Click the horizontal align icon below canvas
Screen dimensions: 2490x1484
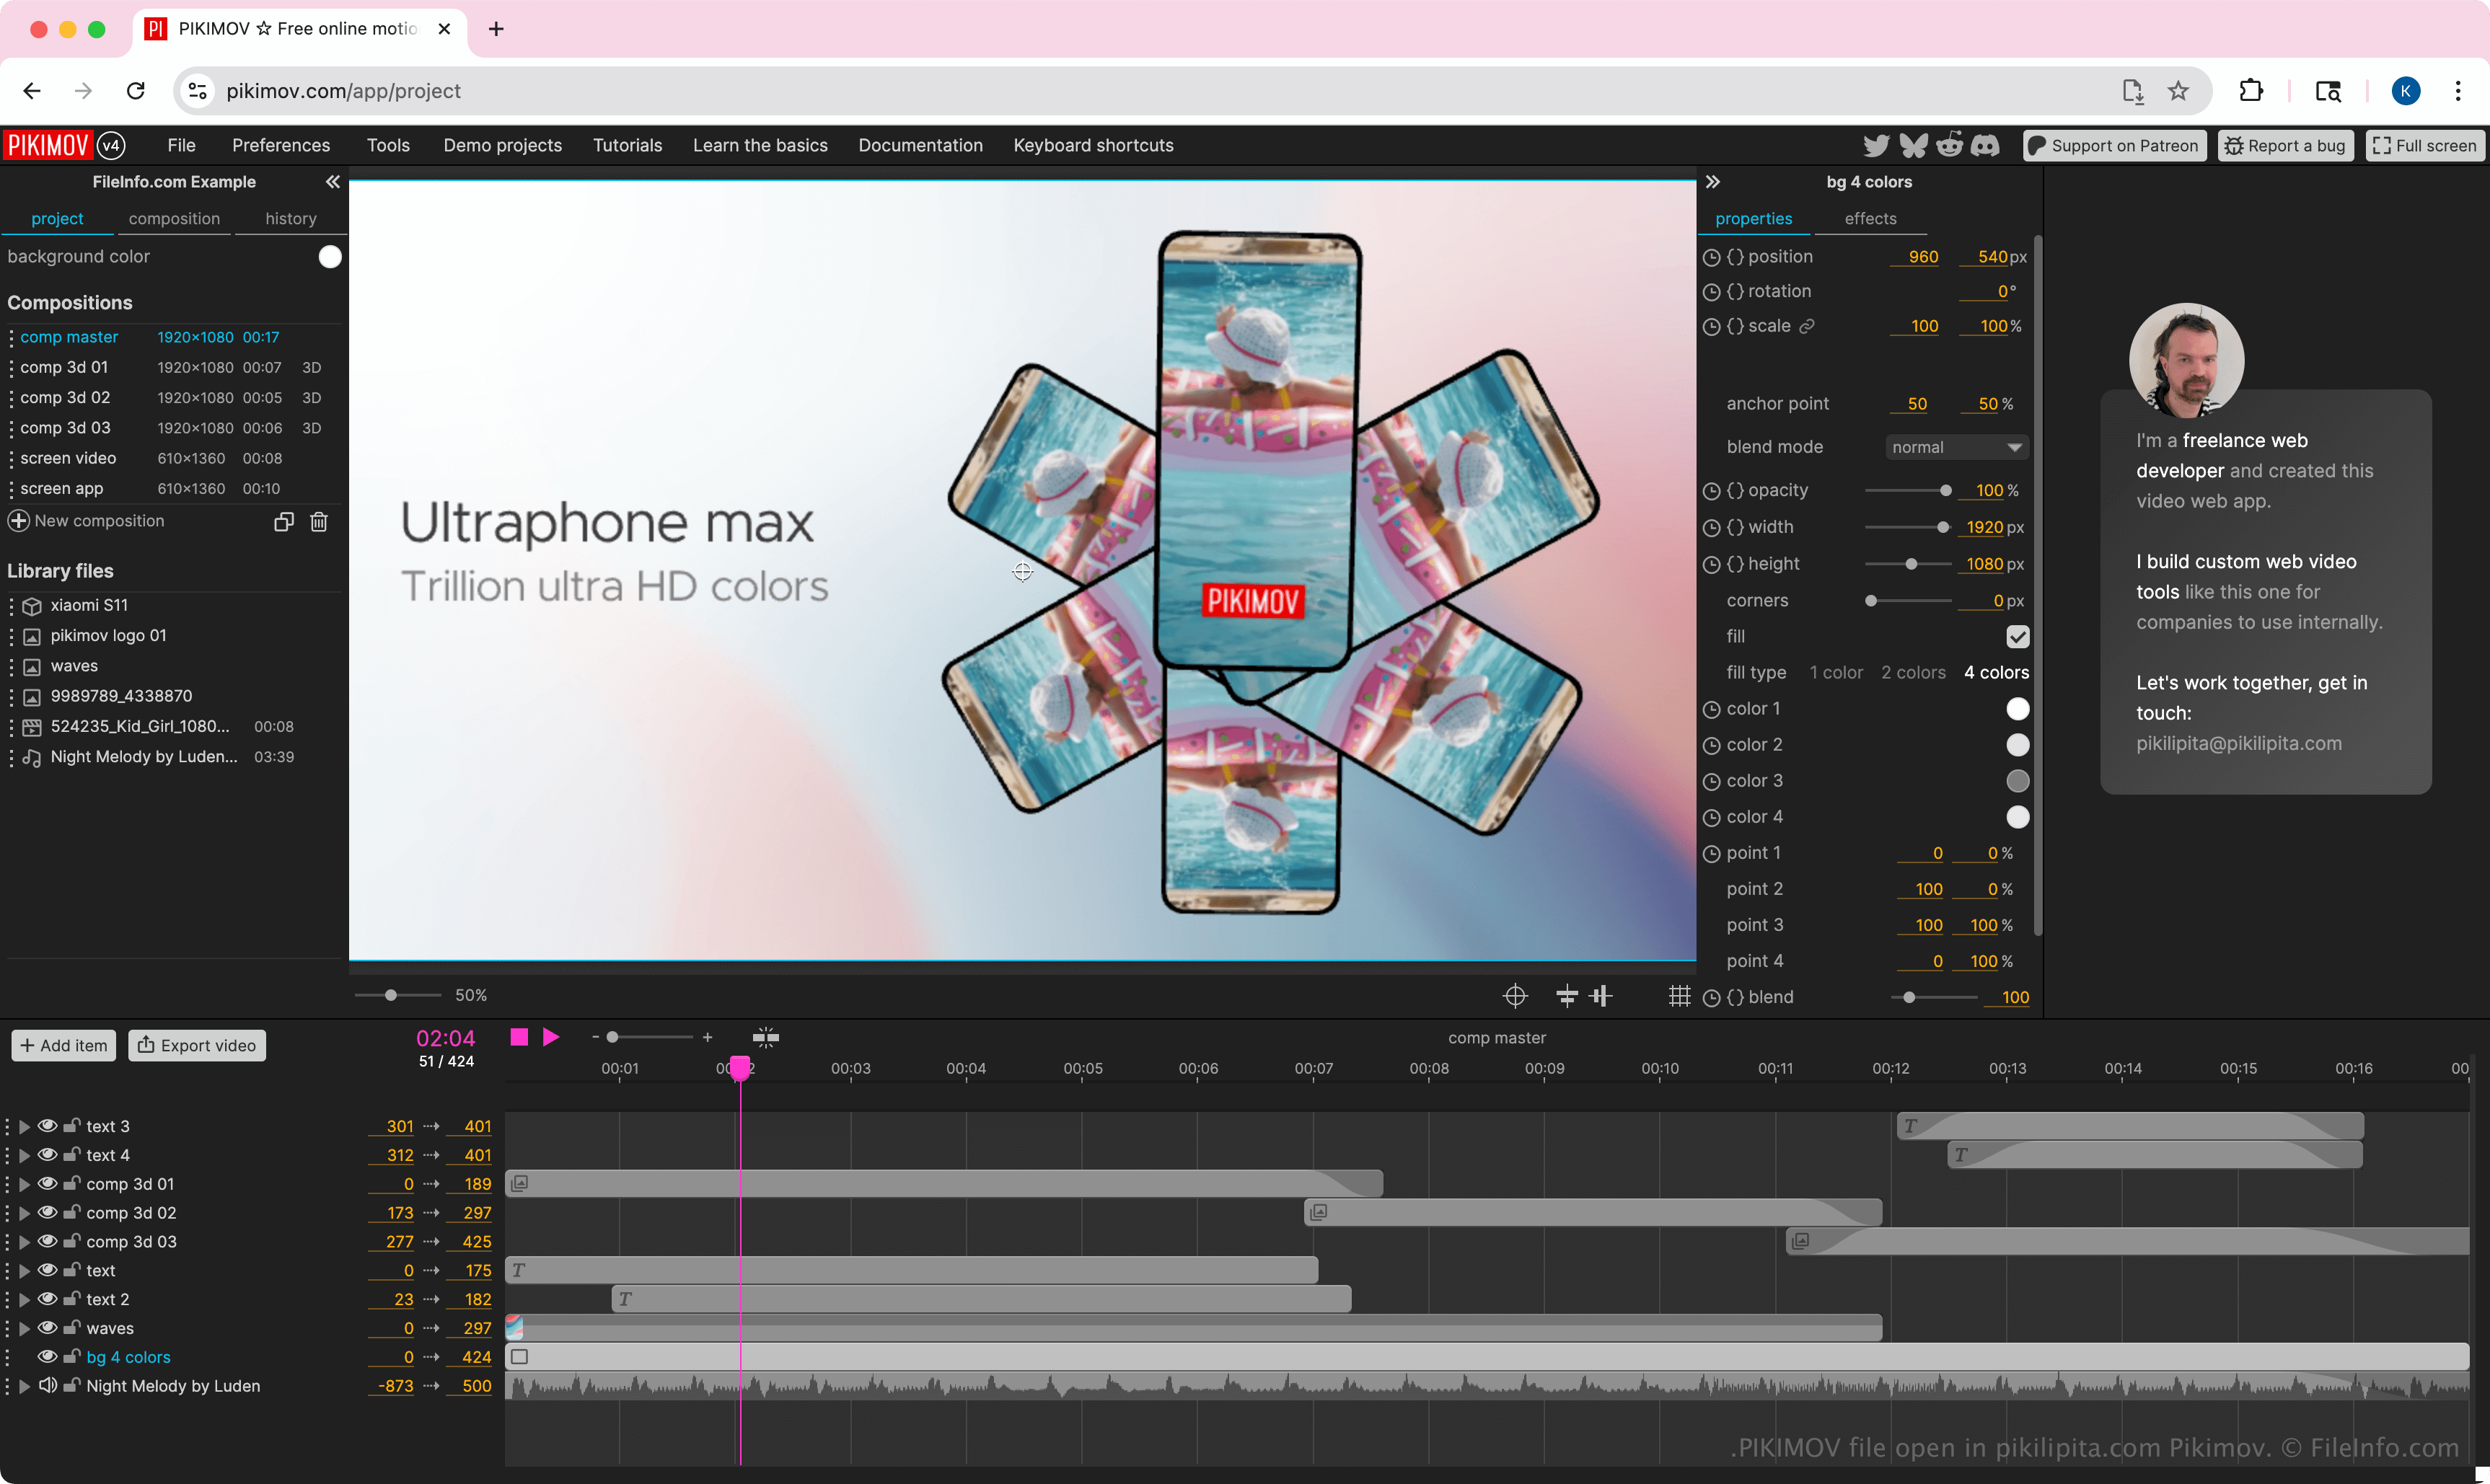click(x=1567, y=996)
